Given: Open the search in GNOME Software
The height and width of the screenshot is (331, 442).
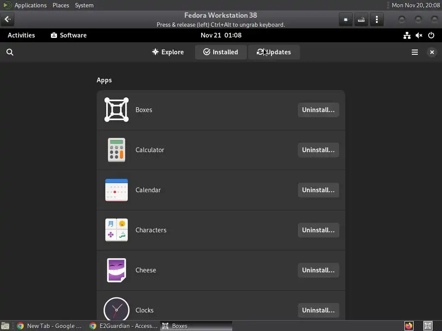Looking at the screenshot, I should (x=10, y=52).
